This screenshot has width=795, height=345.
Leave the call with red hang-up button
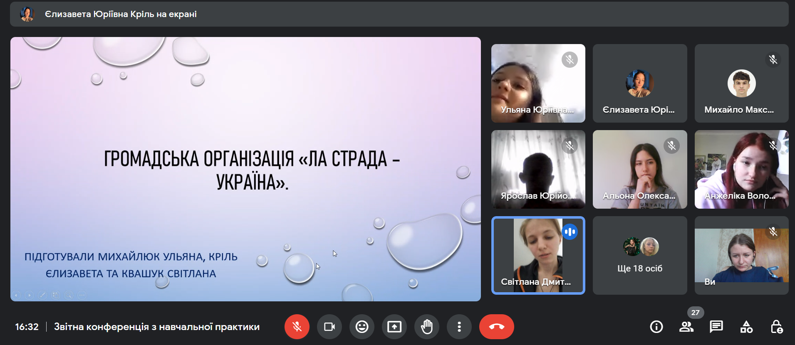coord(496,327)
